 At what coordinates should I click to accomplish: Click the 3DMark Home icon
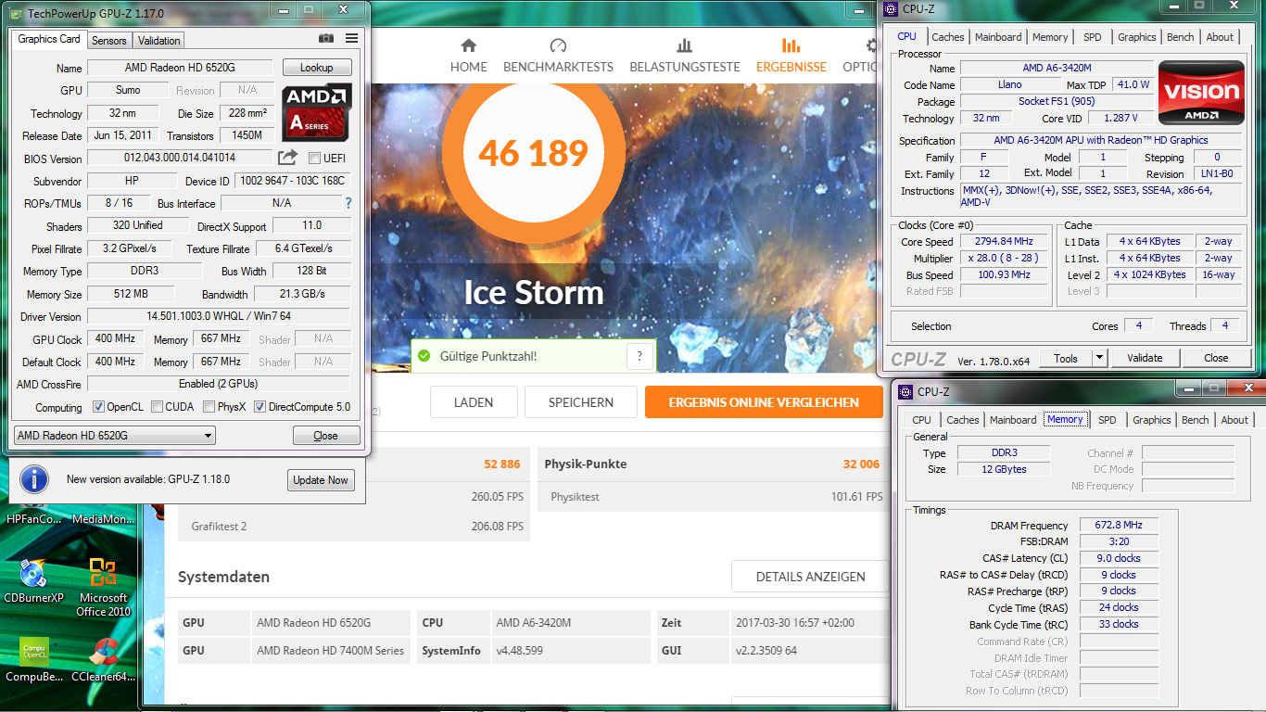point(468,45)
